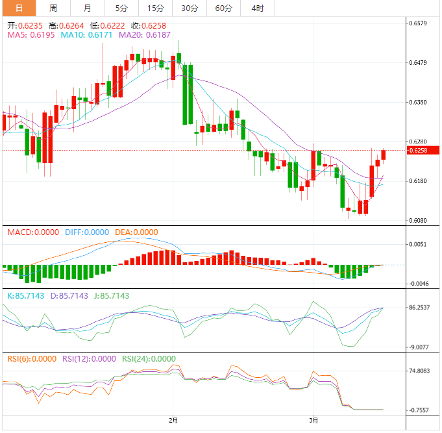Open the 60分 timeframe tab

click(x=223, y=8)
